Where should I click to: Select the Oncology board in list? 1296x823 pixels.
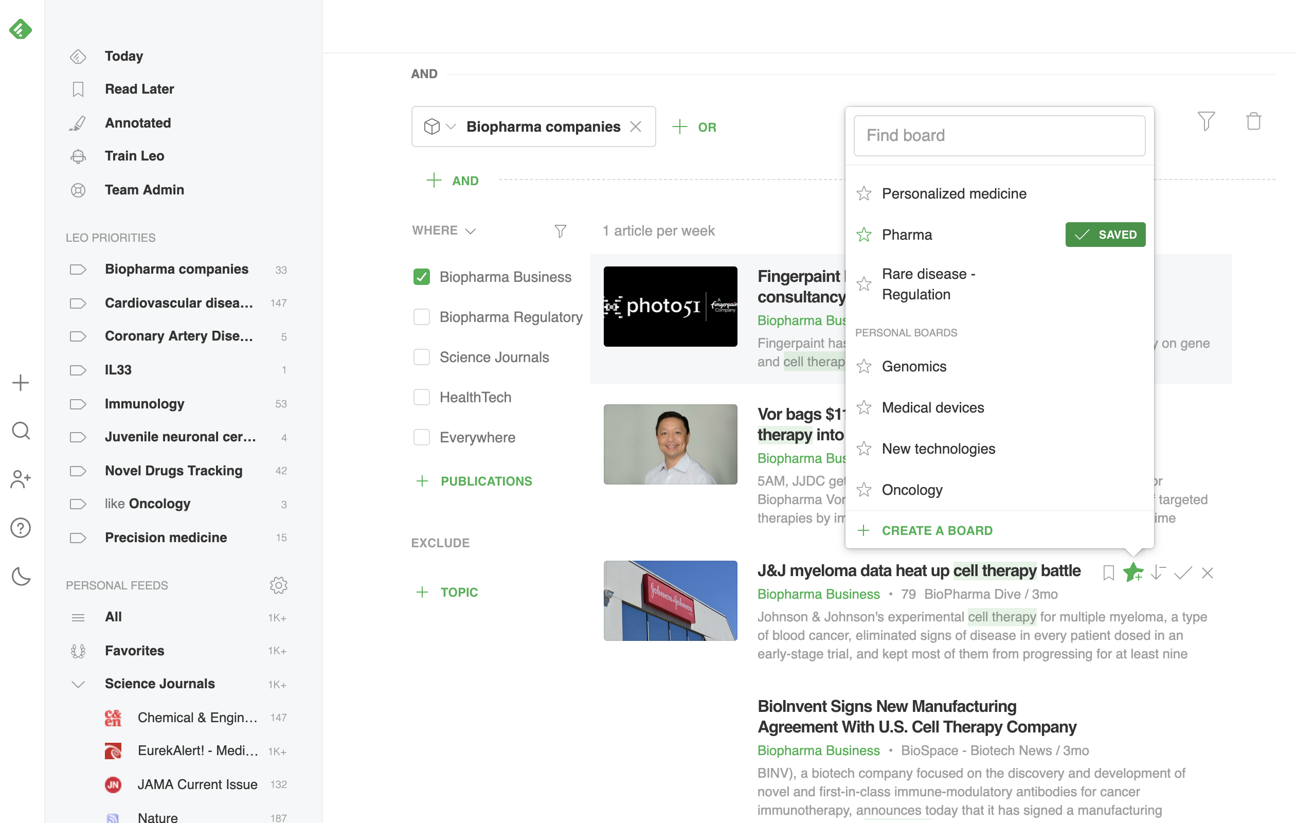(x=912, y=490)
